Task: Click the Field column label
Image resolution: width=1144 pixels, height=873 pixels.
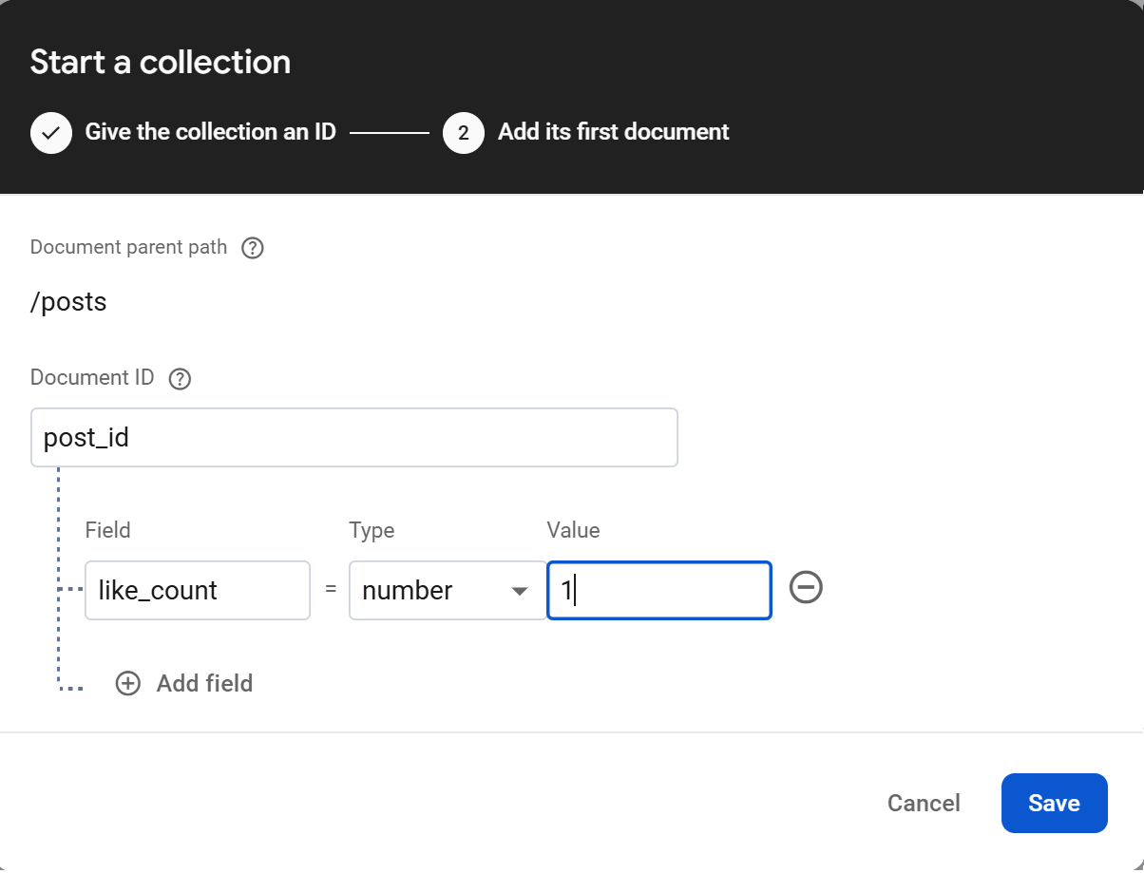Action: click(107, 530)
